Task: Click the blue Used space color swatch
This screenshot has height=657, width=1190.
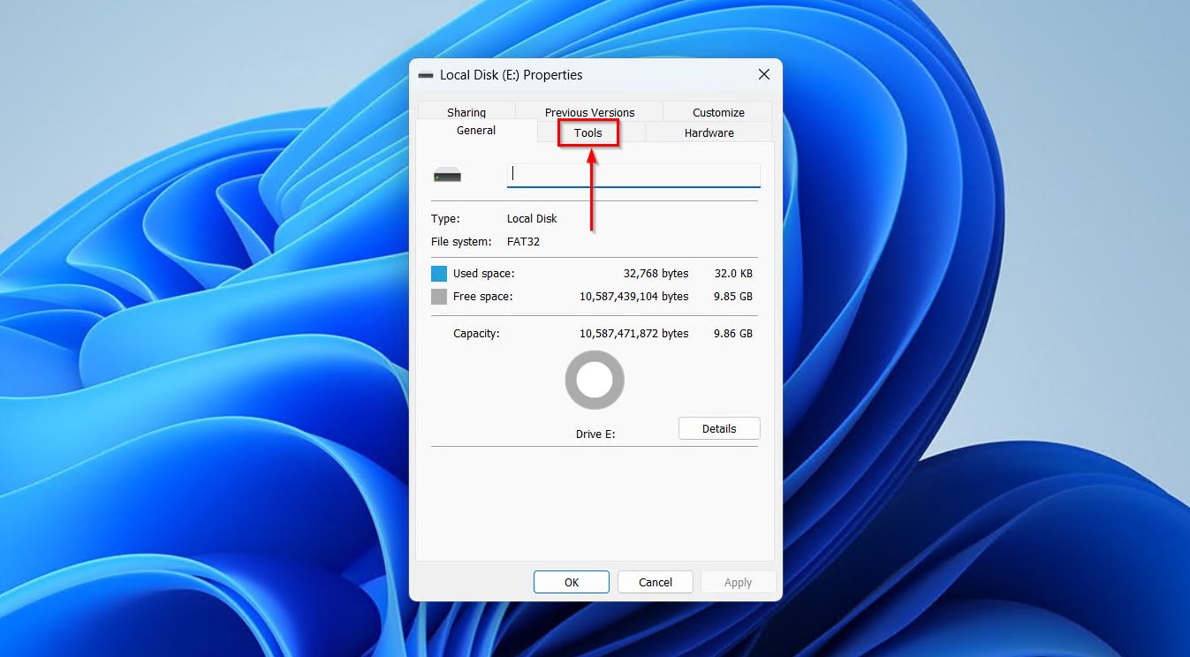Action: tap(438, 274)
